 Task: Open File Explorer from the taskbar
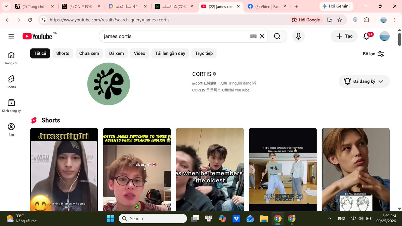[x=264, y=219]
